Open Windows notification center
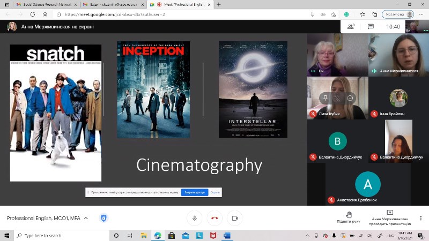Screen dimensions: 429x241 420,236
